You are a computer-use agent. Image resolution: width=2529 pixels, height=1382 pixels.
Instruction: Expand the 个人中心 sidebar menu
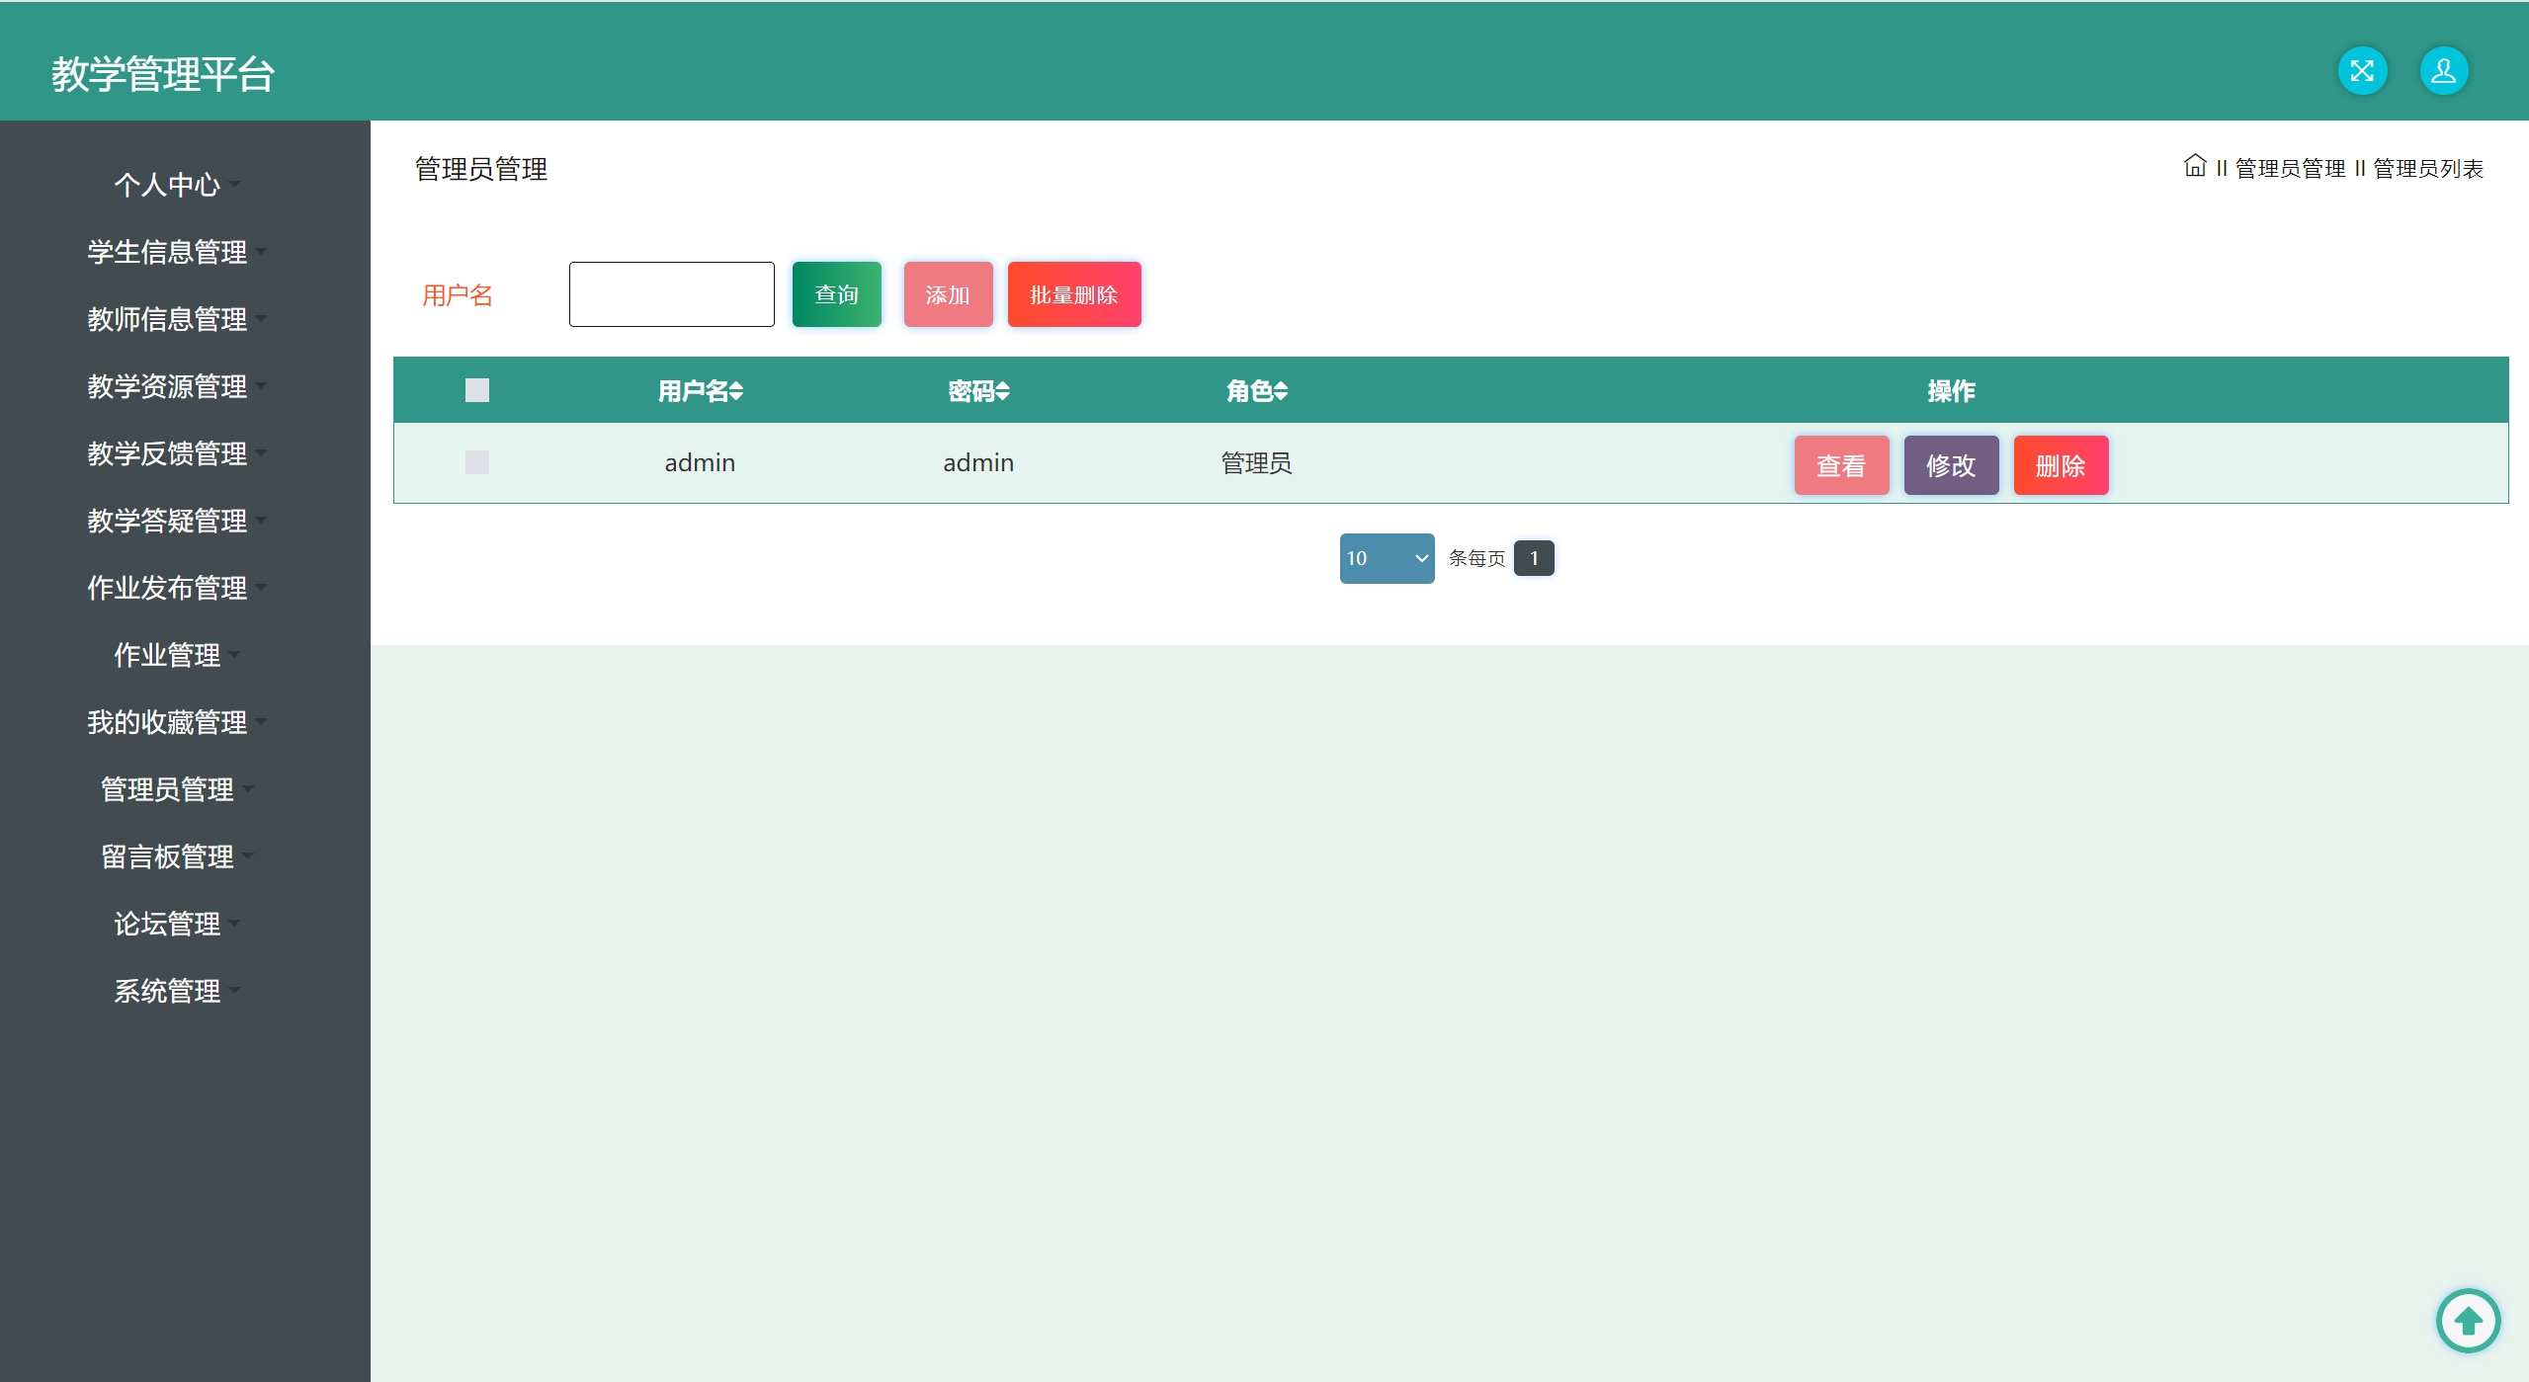pos(168,185)
